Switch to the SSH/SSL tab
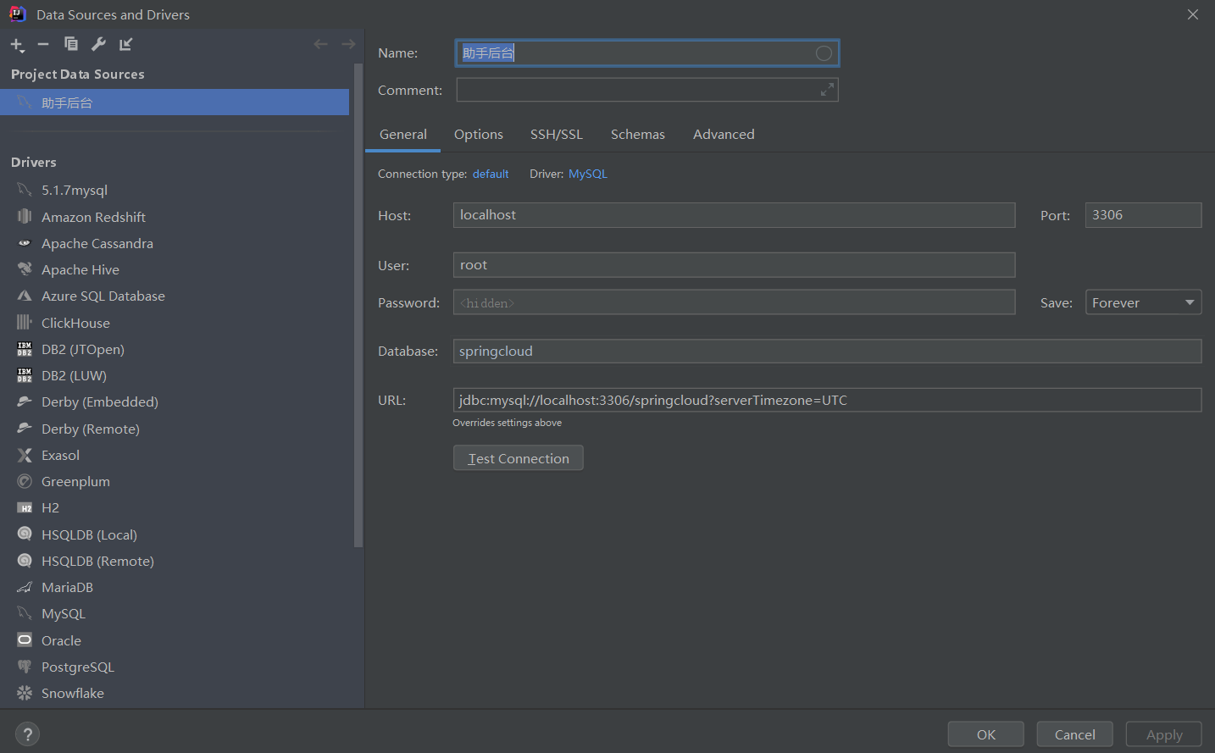The image size is (1215, 753). pyautogui.click(x=556, y=134)
